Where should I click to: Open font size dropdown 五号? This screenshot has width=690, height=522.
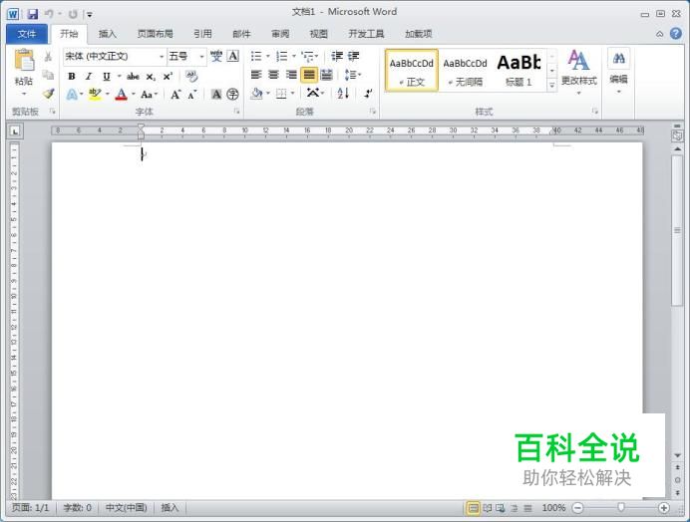pyautogui.click(x=201, y=57)
